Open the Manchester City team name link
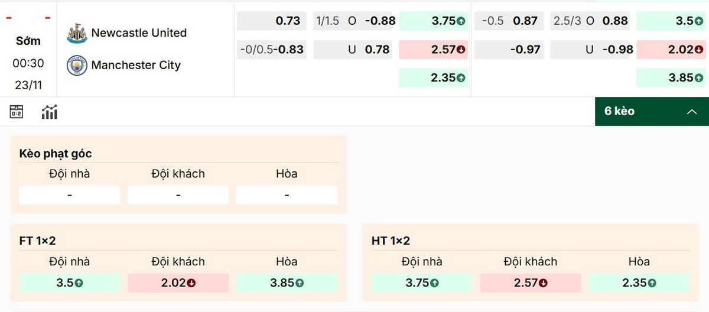 pos(136,65)
